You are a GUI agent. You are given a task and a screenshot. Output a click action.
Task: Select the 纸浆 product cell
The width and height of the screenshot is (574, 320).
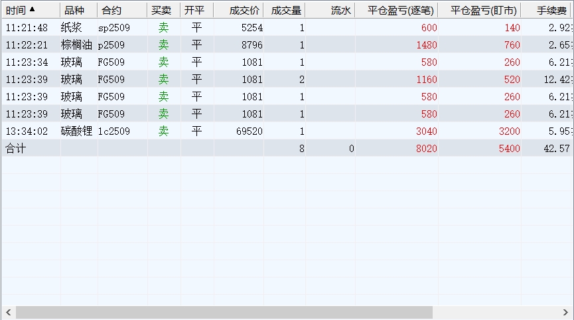point(72,27)
